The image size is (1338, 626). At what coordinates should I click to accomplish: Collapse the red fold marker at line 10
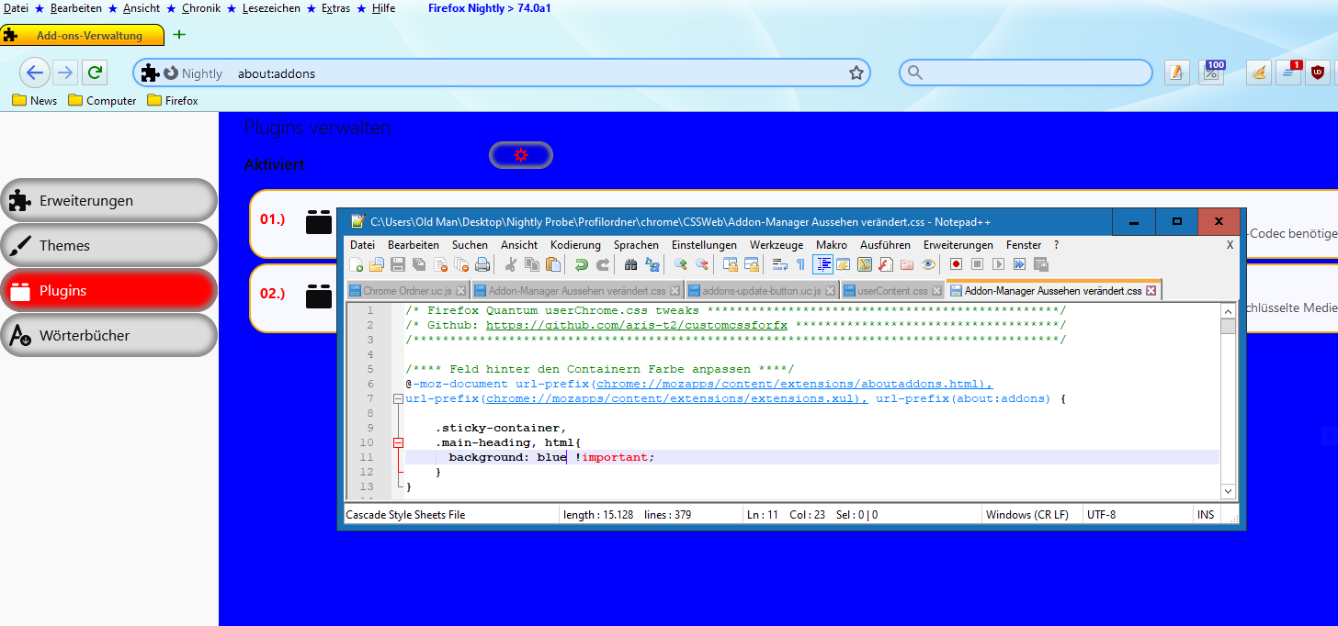pyautogui.click(x=398, y=442)
